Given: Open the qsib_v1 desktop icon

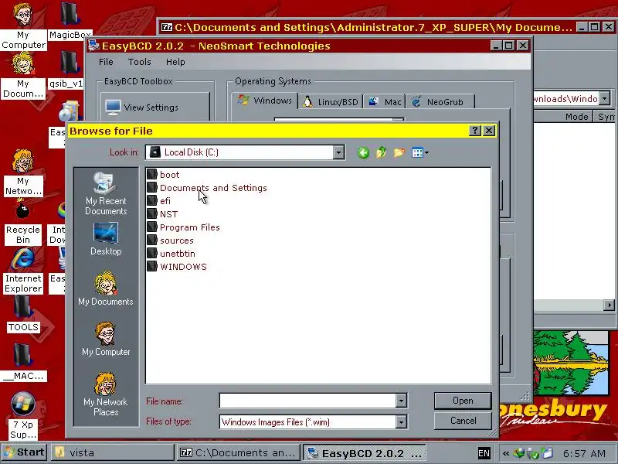Looking at the screenshot, I should pyautogui.click(x=66, y=70).
